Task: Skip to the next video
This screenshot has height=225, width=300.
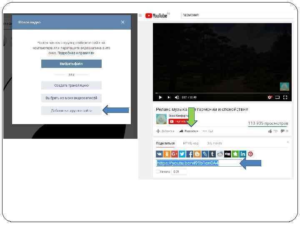Action: coord(169,97)
